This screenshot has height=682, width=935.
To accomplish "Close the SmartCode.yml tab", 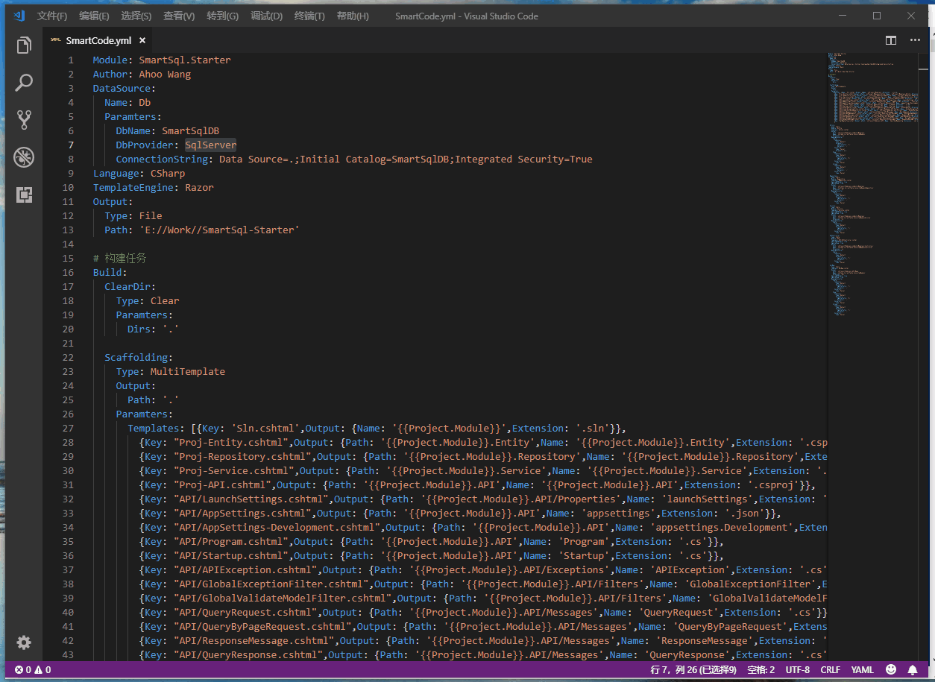I will point(142,40).
